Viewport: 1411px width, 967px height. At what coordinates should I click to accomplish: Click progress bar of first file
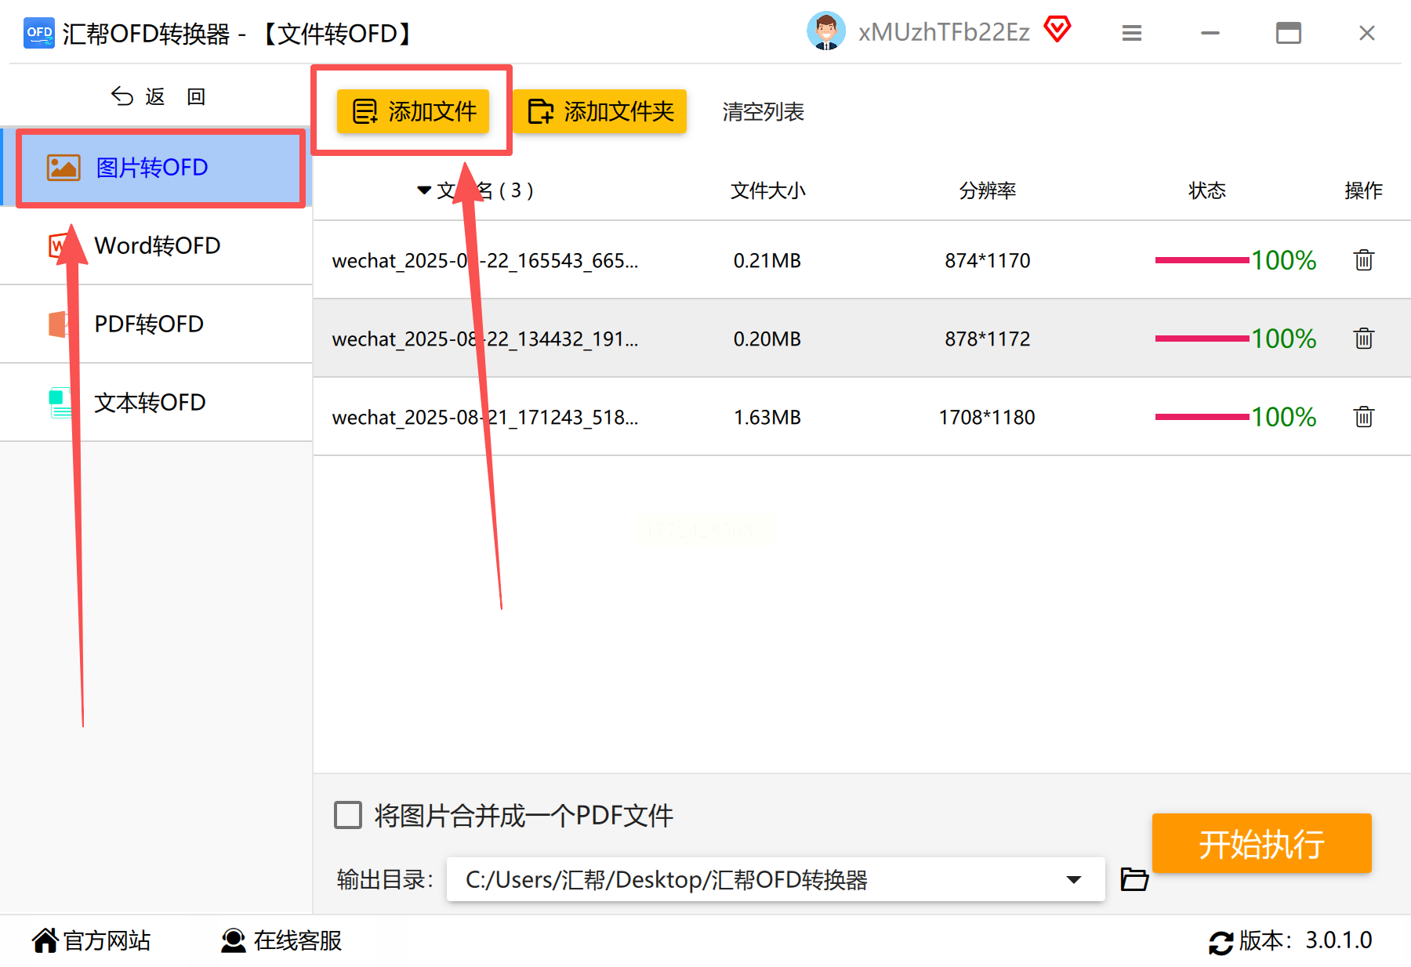pyautogui.click(x=1202, y=260)
